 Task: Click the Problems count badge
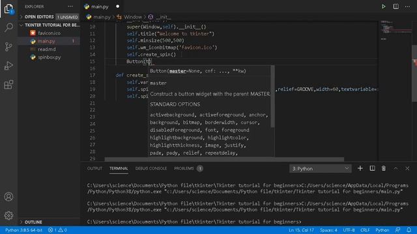tap(200, 168)
